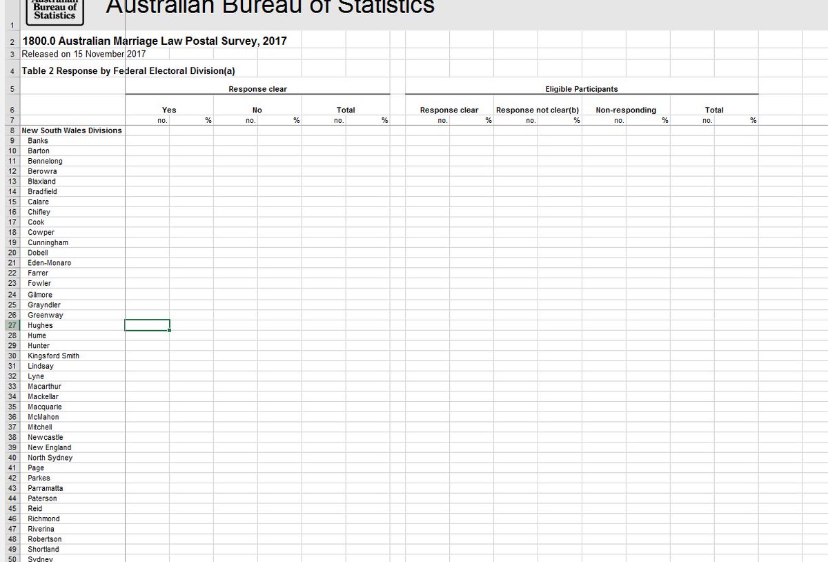828x562 pixels.
Task: Select the 'Released on 15 November 2017' cell
Action: tap(83, 54)
